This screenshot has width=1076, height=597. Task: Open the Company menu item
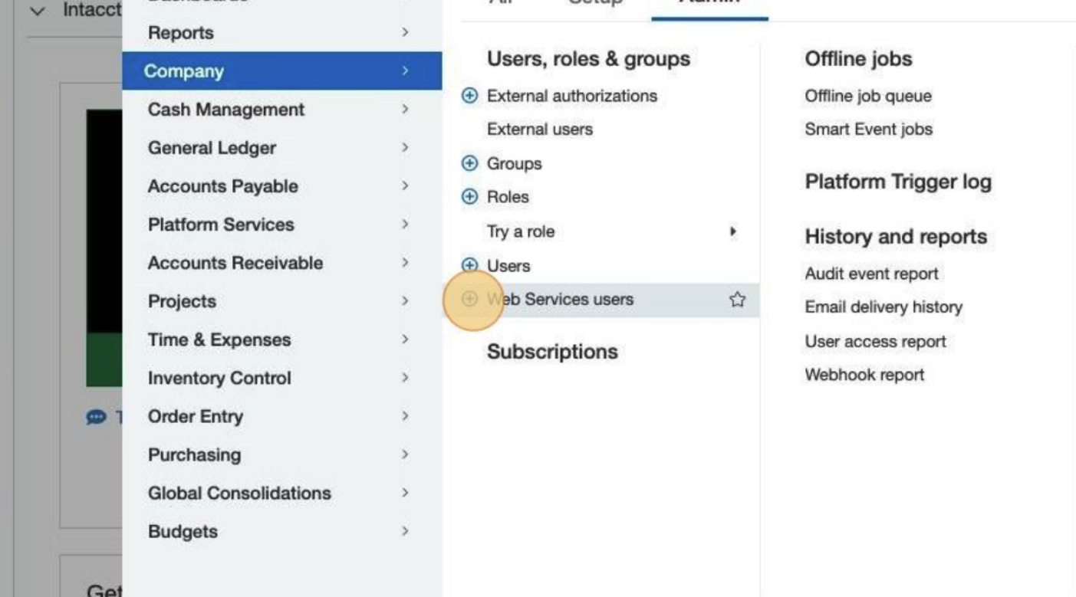pos(184,71)
